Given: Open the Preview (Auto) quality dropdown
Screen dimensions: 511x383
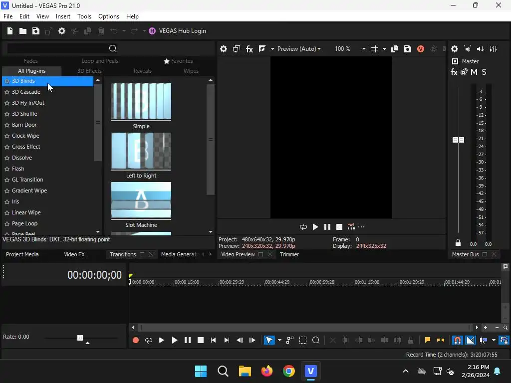Looking at the screenshot, I should pos(299,49).
